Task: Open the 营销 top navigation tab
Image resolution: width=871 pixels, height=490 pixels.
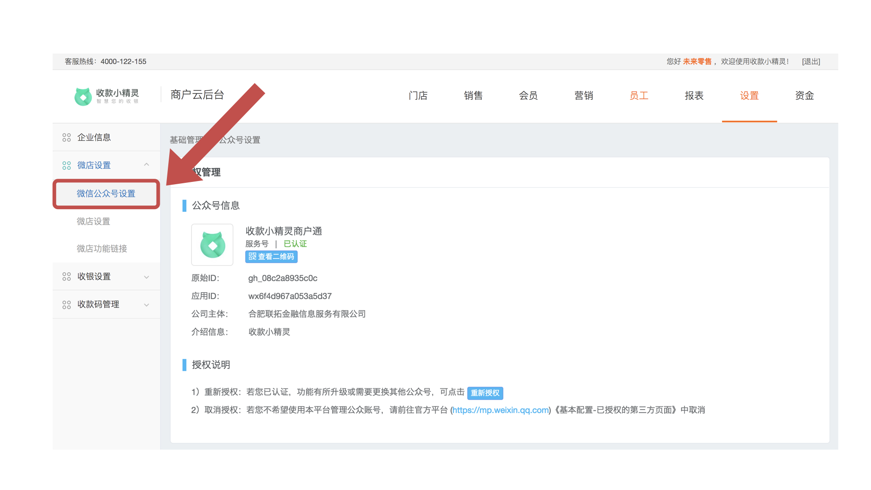Action: [584, 96]
